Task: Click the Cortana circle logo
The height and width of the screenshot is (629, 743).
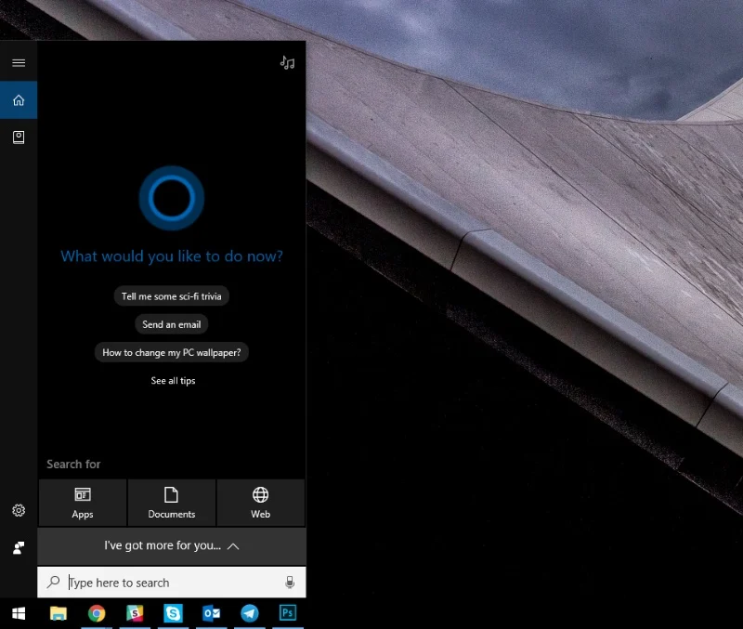Action: [172, 197]
